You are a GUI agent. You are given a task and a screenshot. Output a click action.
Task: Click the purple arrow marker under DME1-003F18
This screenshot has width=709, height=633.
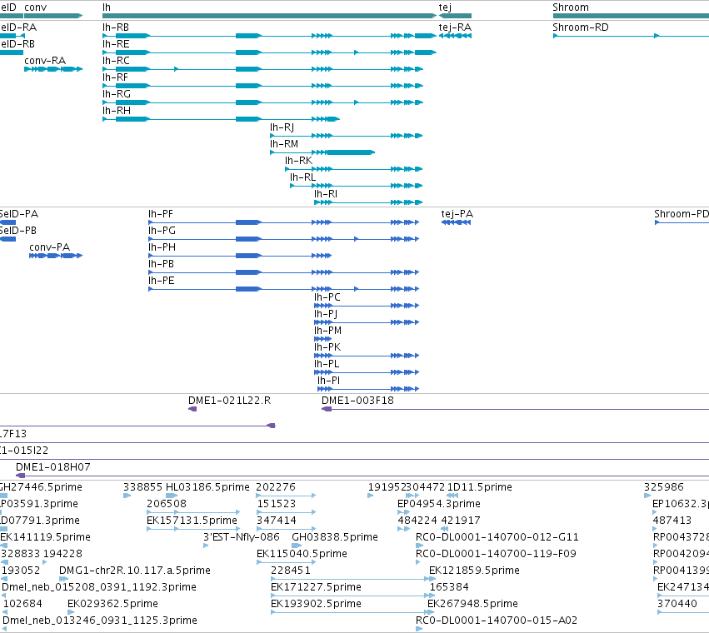[x=327, y=409]
